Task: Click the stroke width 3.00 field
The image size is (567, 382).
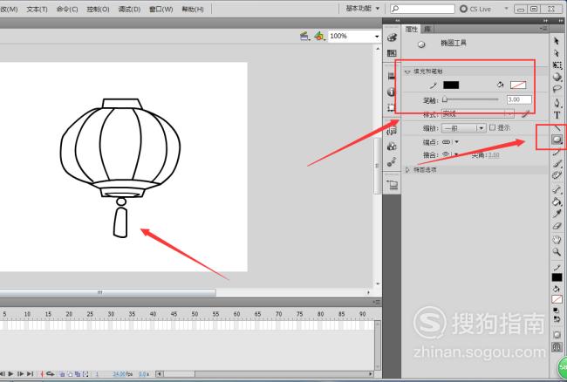Action: (x=519, y=99)
